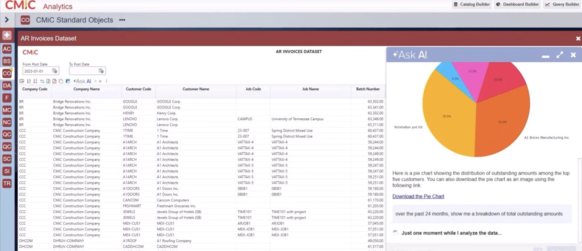Sort by Company Code column header
Image resolution: width=582 pixels, height=251 pixels.
[35, 89]
